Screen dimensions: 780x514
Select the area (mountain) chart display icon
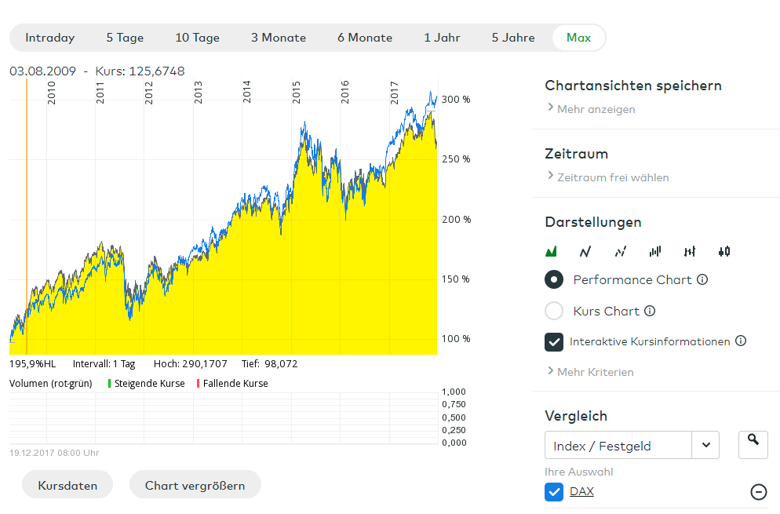[551, 251]
